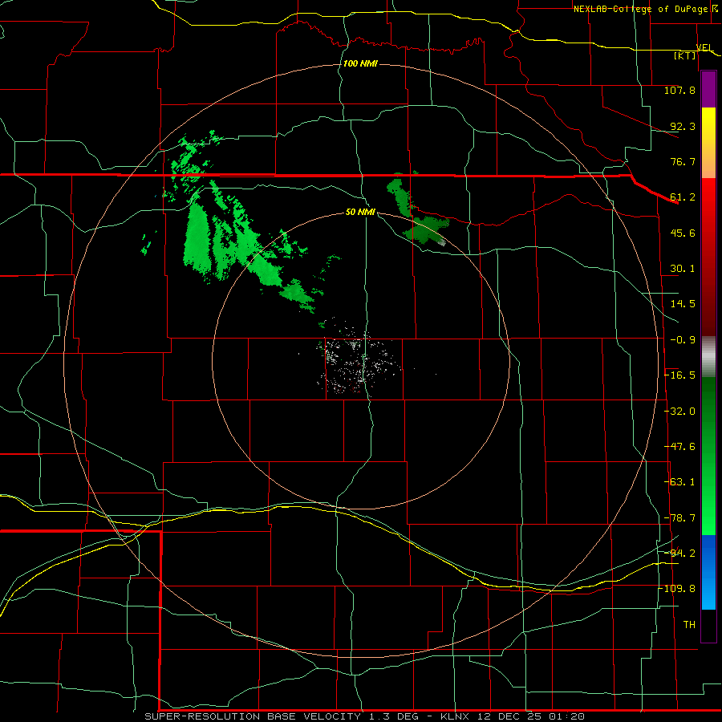
Task: Click the TH legend label
Action: point(689,625)
